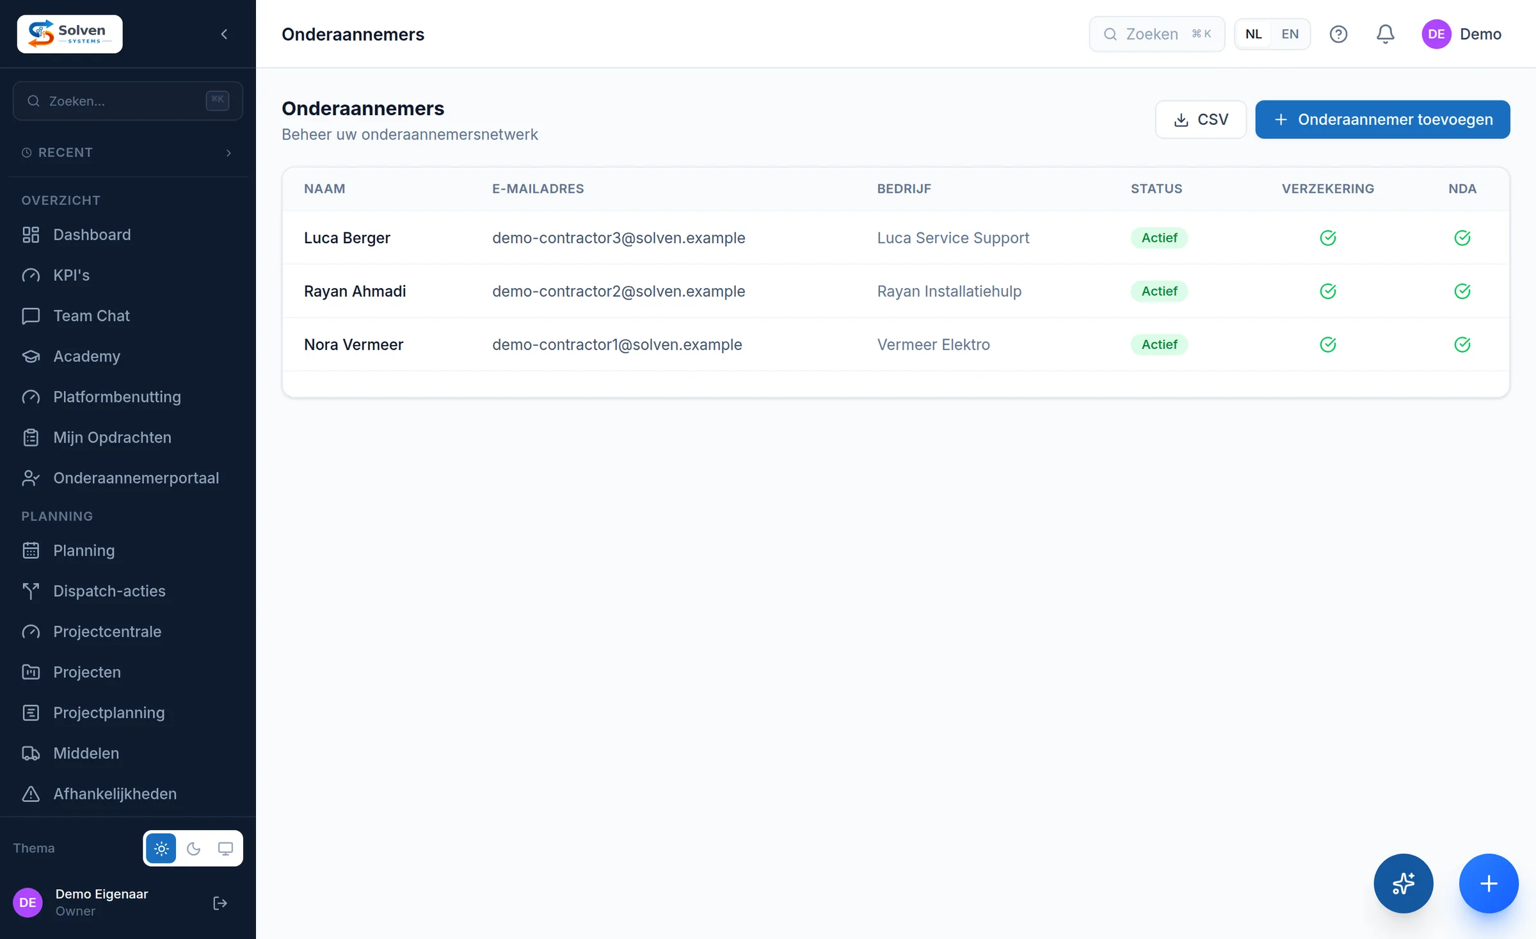
Task: Open the AI assistant sparkle button
Action: [1403, 883]
